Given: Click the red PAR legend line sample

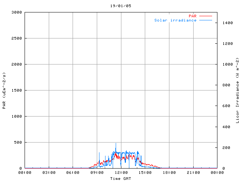Looking at the screenshot, I should (206, 16).
